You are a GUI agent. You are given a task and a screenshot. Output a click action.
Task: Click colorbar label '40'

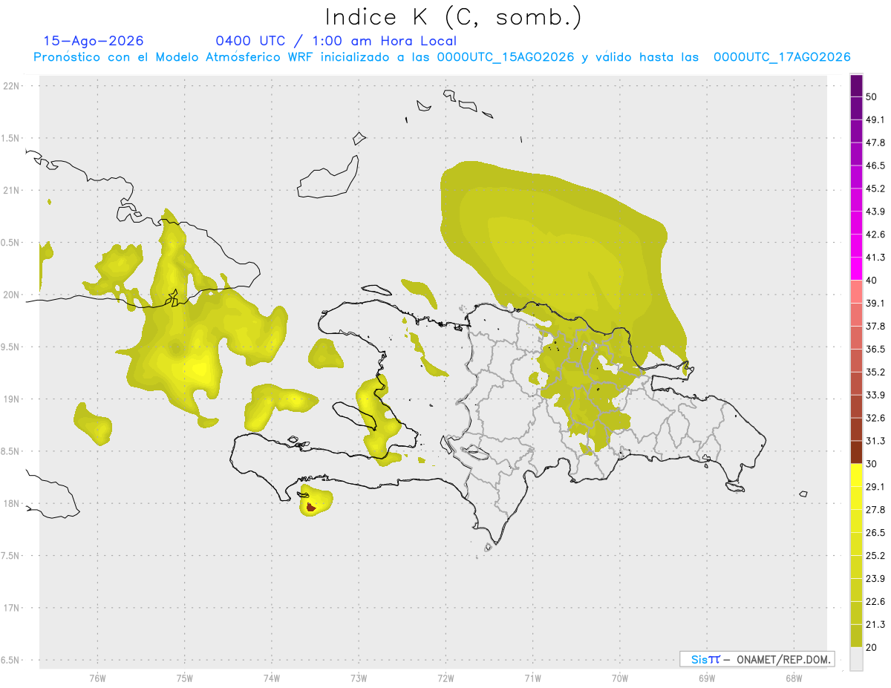(x=871, y=281)
